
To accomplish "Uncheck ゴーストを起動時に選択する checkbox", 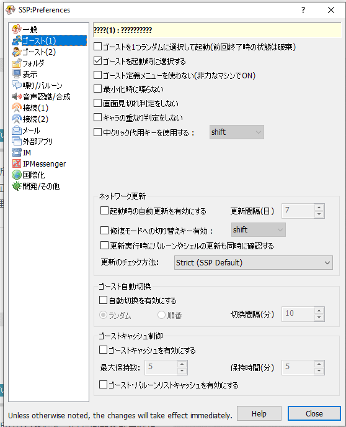I will coord(97,61).
